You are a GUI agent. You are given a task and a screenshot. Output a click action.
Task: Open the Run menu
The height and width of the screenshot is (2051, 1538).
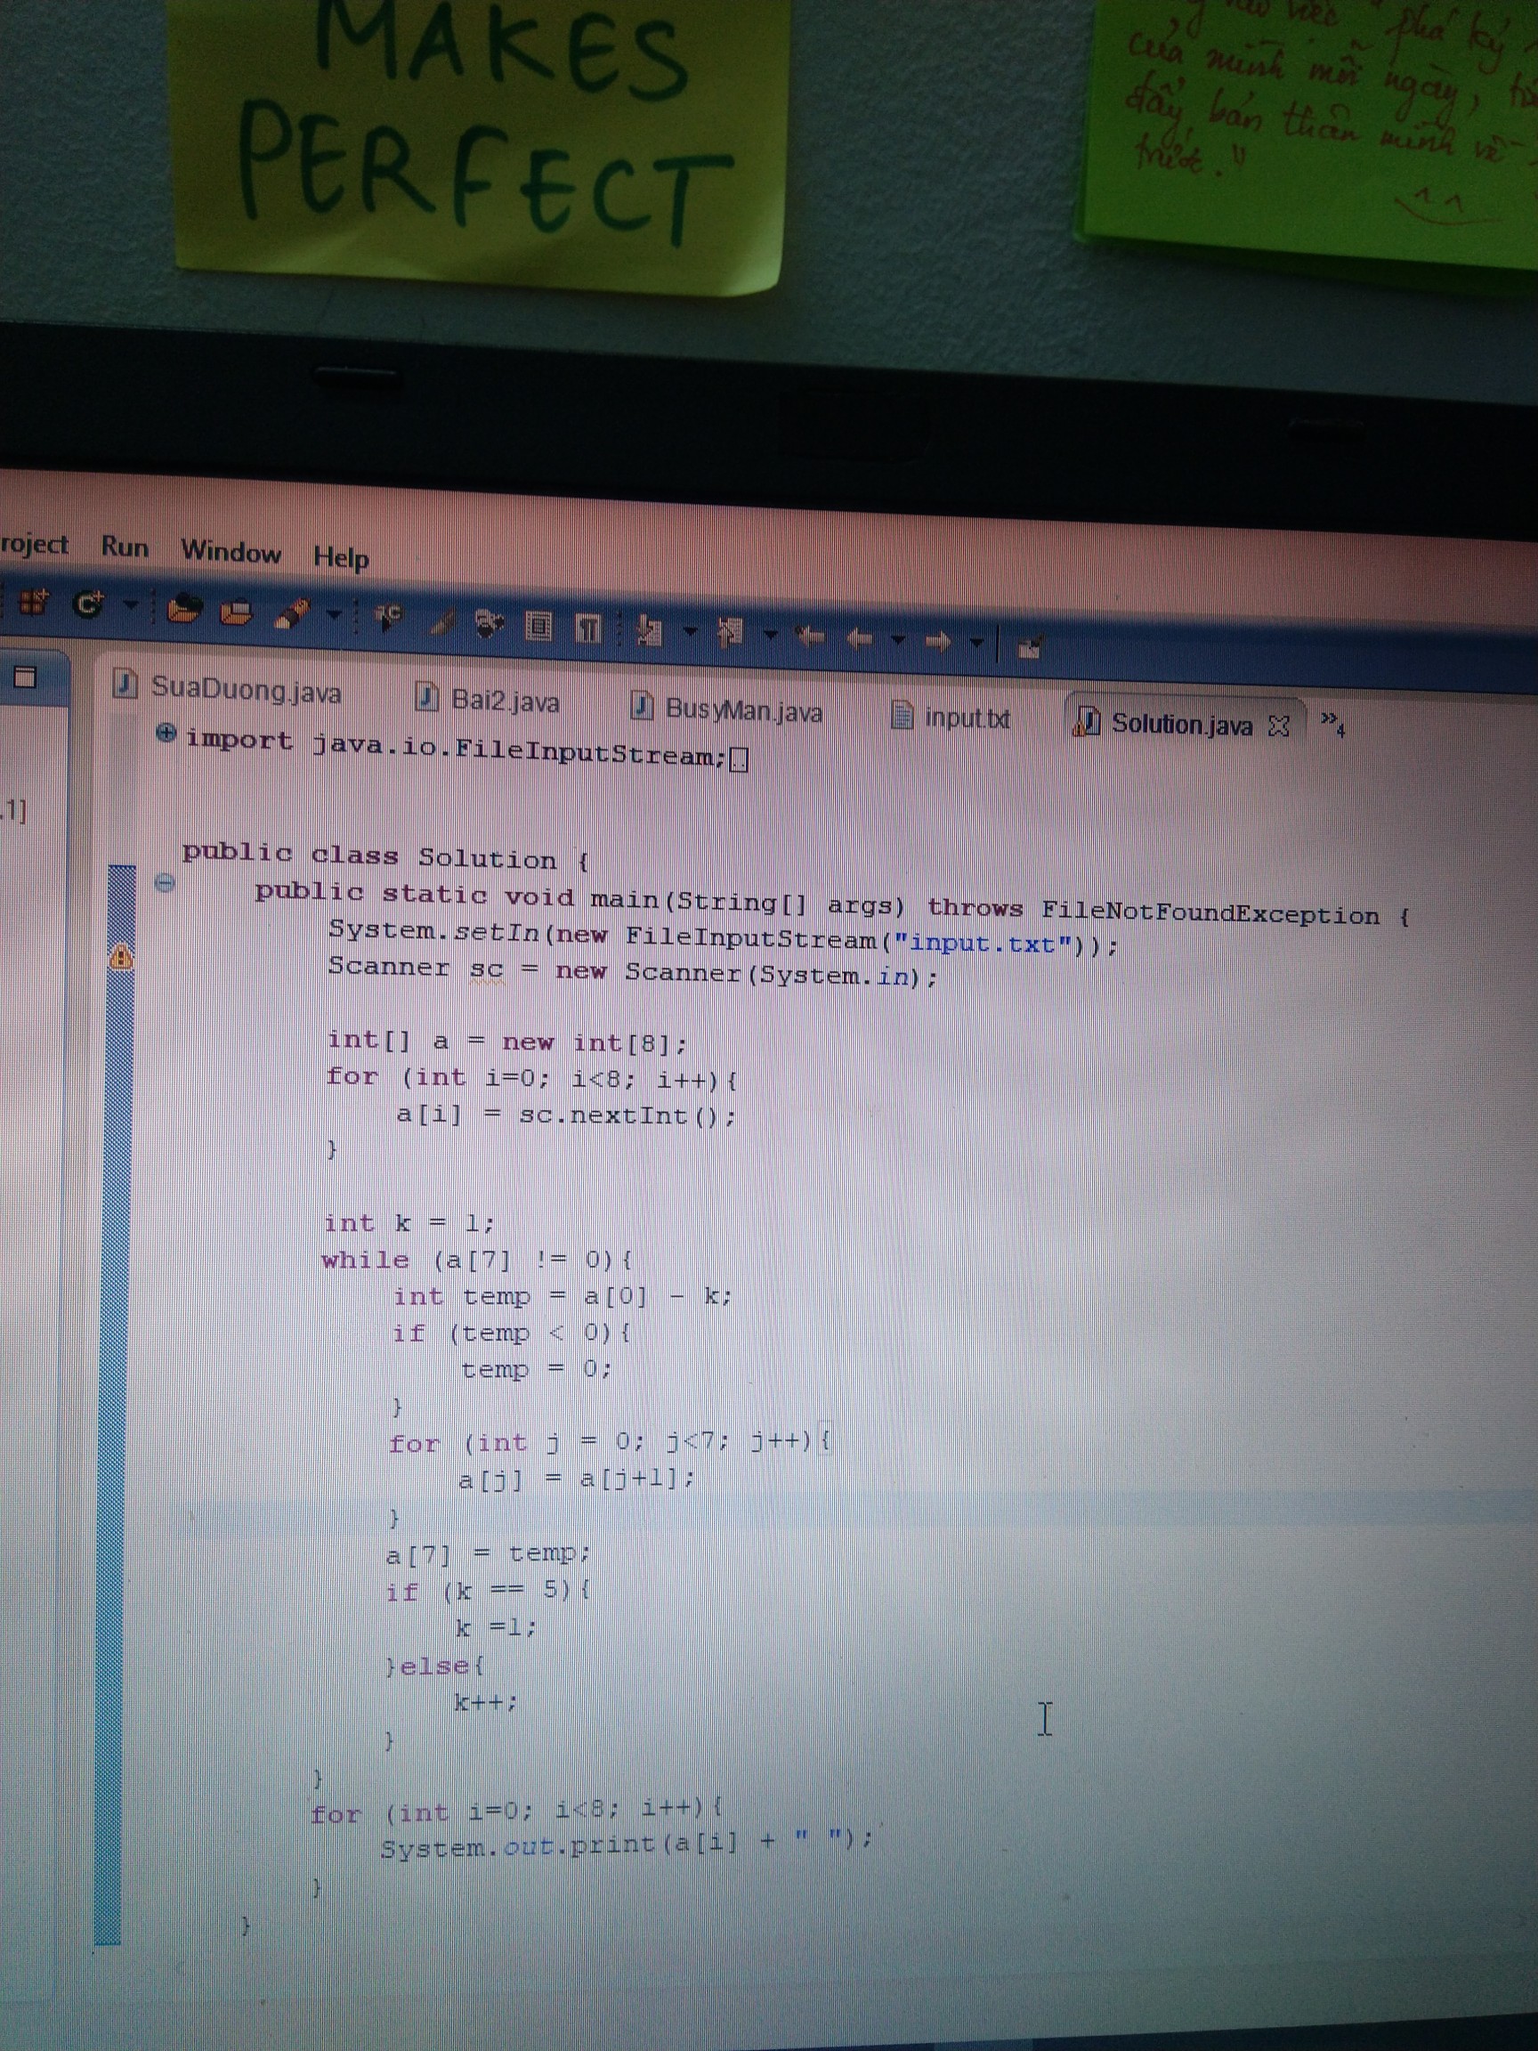125,546
